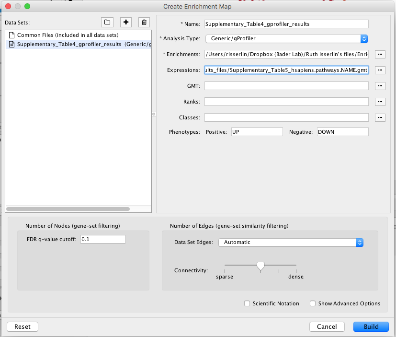The height and width of the screenshot is (337, 396).
Task: Edit the Positive phenotype field
Action: point(257,131)
